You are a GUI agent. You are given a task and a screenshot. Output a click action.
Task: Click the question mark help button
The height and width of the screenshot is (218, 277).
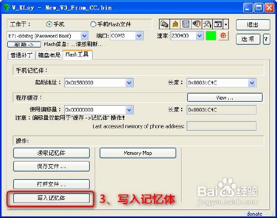(266, 39)
